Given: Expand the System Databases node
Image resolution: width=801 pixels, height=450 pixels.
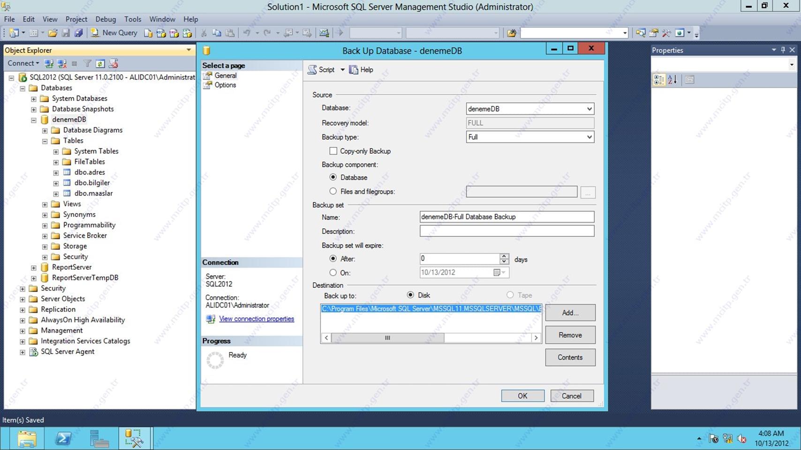Looking at the screenshot, I should pyautogui.click(x=34, y=99).
